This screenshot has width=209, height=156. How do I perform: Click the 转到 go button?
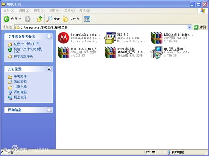click(x=200, y=27)
